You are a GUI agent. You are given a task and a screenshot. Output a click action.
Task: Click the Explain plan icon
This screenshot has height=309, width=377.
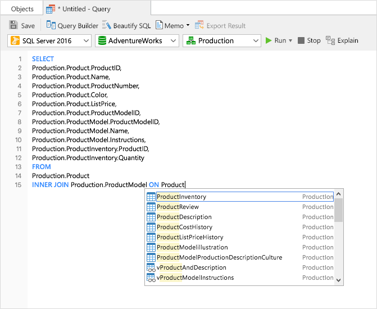click(330, 40)
